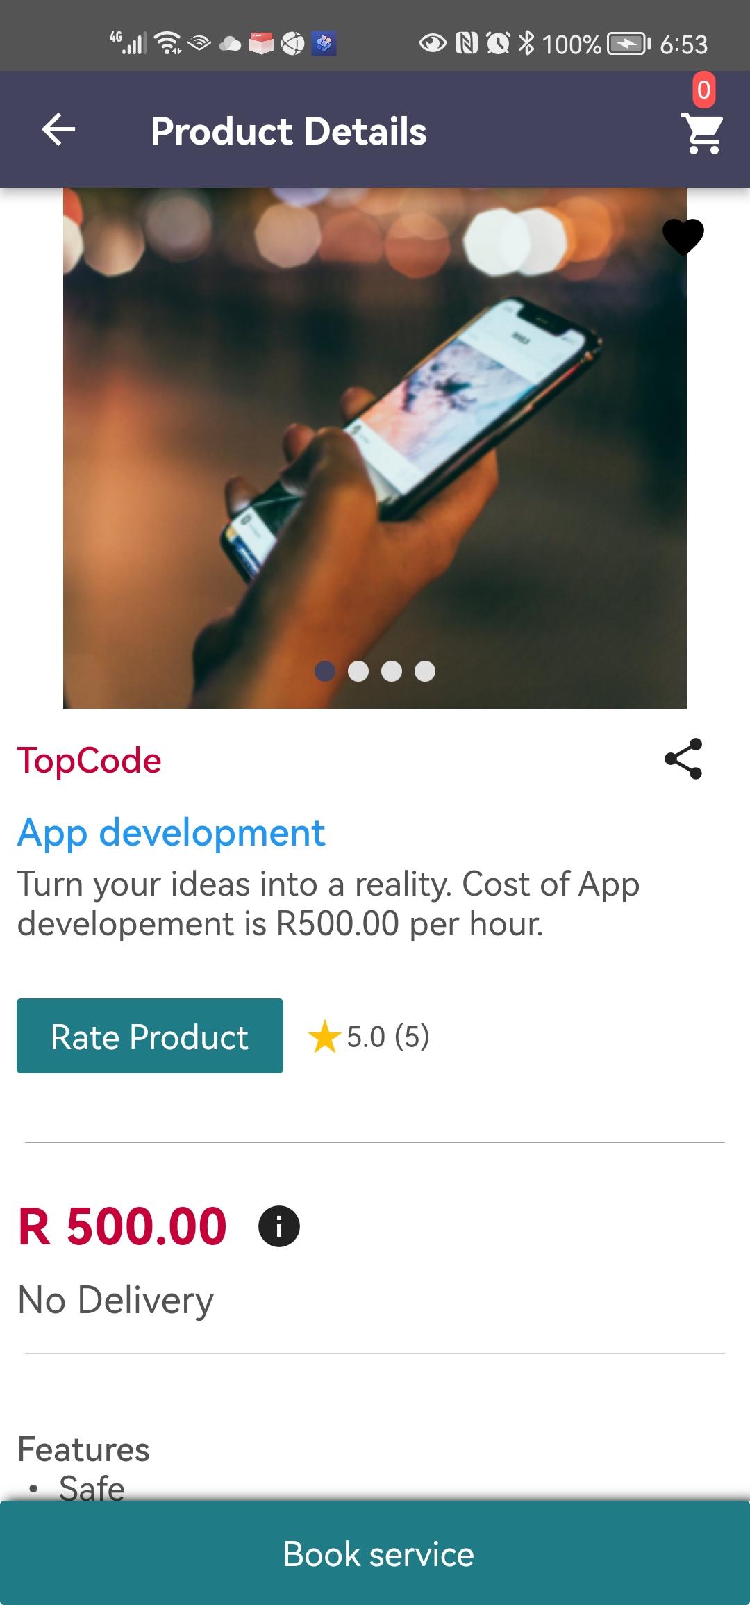Open the TopCode seller link
Screen dimensions: 750x1605
(x=89, y=760)
